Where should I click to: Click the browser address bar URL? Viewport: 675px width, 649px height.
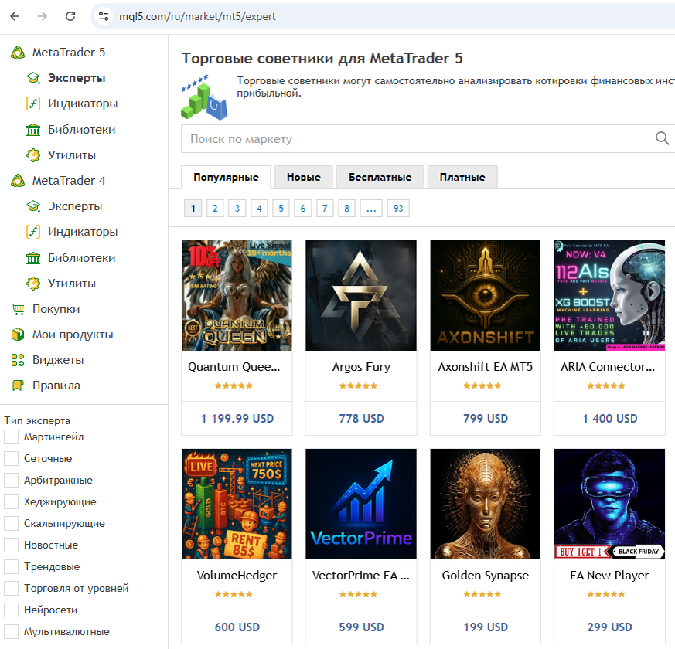197,16
